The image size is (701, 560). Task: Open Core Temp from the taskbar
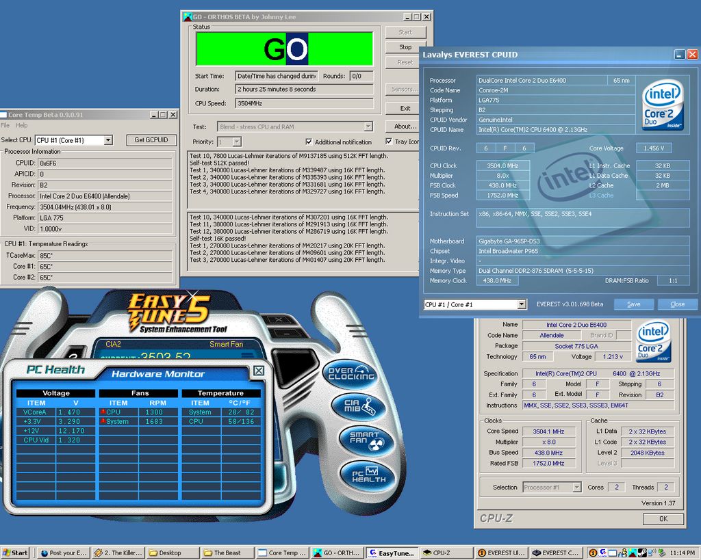tap(282, 553)
